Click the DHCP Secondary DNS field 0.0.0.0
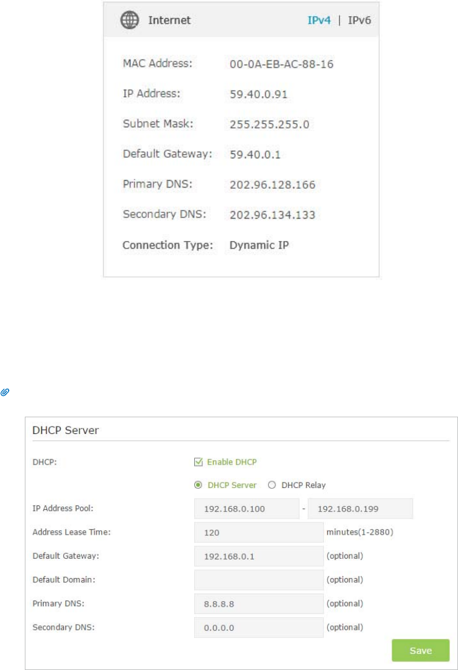Viewport: 458px width, 670px height. pyautogui.click(x=259, y=628)
